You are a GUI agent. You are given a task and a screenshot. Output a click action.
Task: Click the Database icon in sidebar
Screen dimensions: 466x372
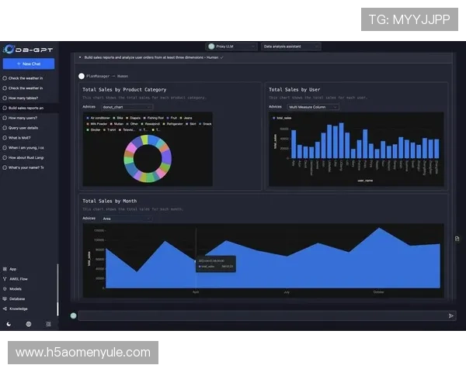pyautogui.click(x=5, y=298)
